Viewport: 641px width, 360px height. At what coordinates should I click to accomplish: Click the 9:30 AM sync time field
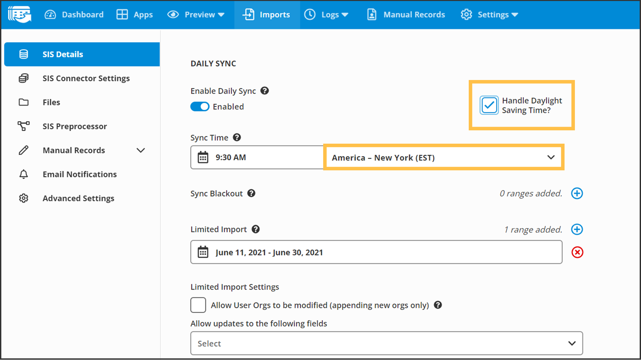click(x=257, y=157)
